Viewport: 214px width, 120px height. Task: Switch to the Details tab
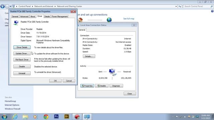pos(47,16)
